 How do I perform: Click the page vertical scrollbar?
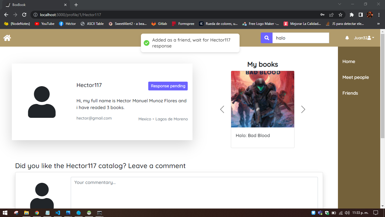pos(382,86)
